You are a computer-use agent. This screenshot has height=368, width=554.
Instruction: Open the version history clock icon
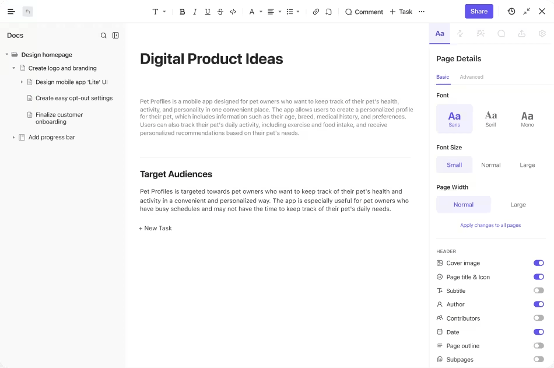pyautogui.click(x=511, y=11)
